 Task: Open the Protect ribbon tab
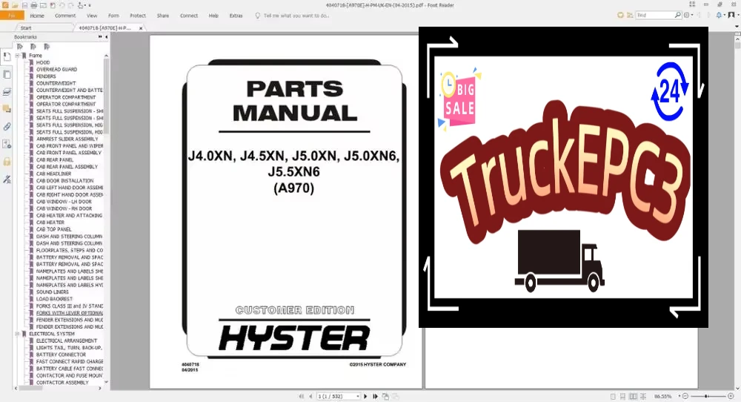(138, 16)
